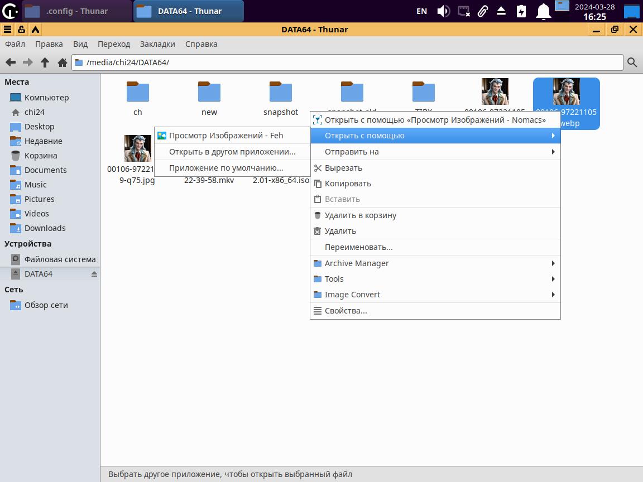Click the back navigation arrow
This screenshot has height=482, width=643.
11,62
